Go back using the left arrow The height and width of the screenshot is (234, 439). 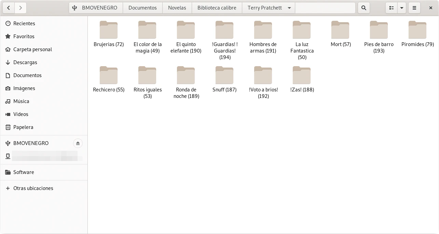[x=8, y=8]
